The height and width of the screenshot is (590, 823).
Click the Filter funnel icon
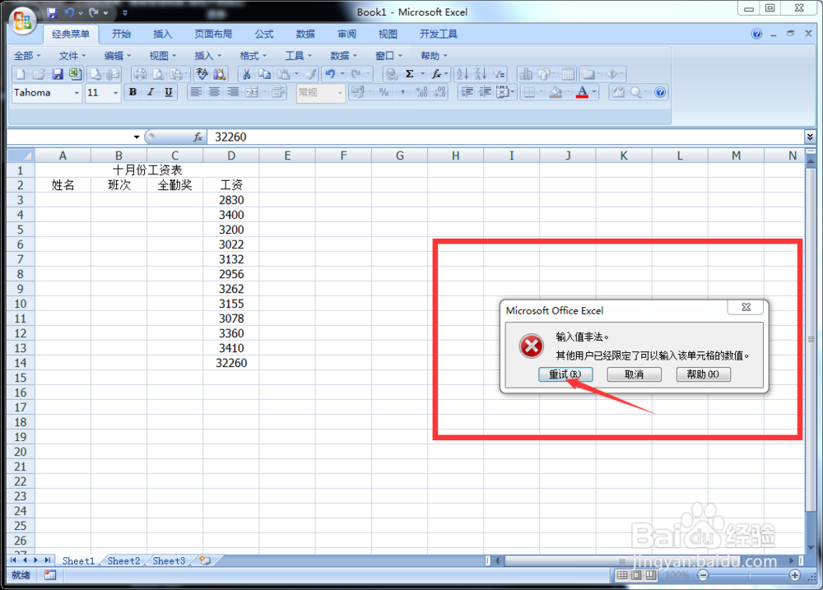click(499, 74)
